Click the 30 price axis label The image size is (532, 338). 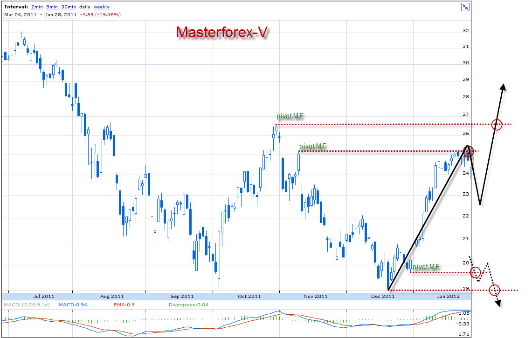pos(466,63)
